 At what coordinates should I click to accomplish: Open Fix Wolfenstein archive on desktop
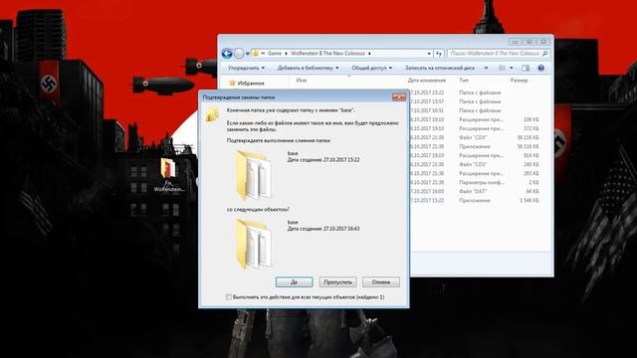tap(168, 175)
